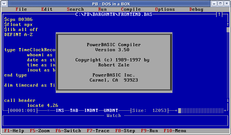
Task: Click the F1-Help shortcut
Action: click(x=14, y=131)
